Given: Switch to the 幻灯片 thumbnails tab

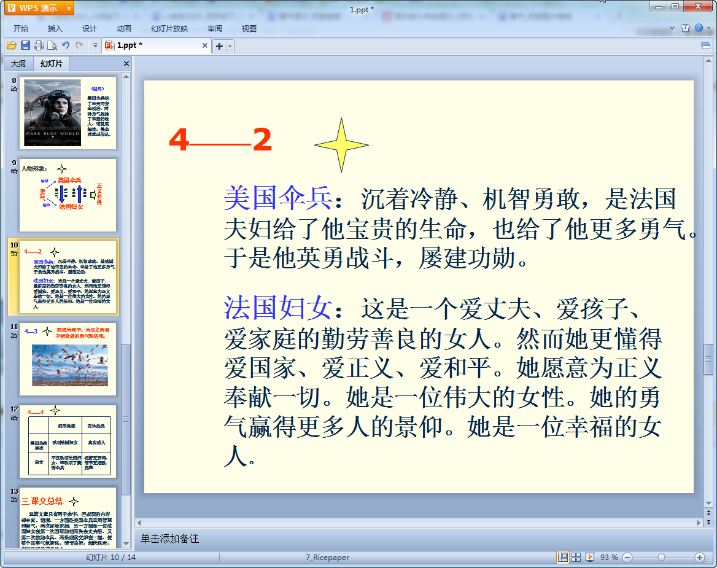Looking at the screenshot, I should pyautogui.click(x=51, y=64).
